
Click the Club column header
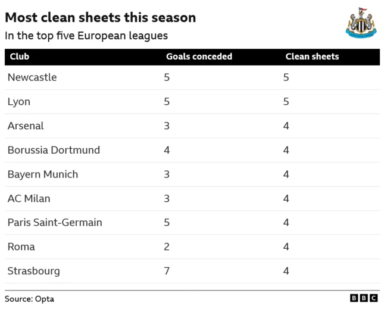tap(19, 57)
